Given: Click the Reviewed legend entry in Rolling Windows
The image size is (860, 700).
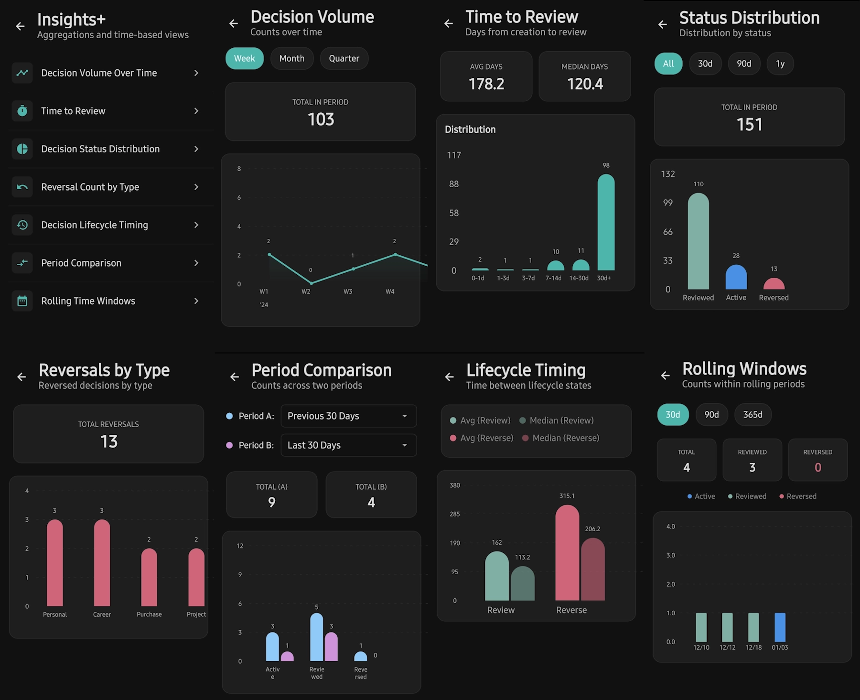Looking at the screenshot, I should (x=747, y=496).
